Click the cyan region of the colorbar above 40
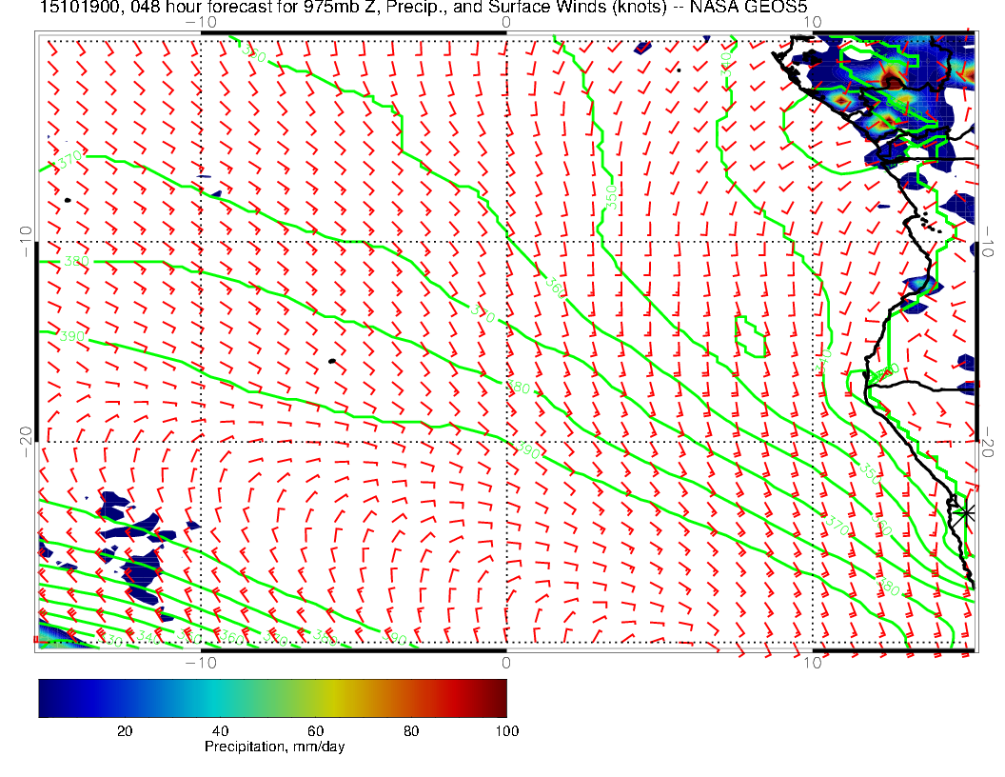The image size is (1005, 777). point(221,698)
